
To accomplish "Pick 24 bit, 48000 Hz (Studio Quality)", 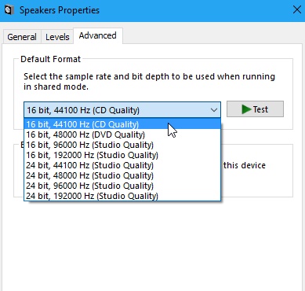I will [122, 175].
